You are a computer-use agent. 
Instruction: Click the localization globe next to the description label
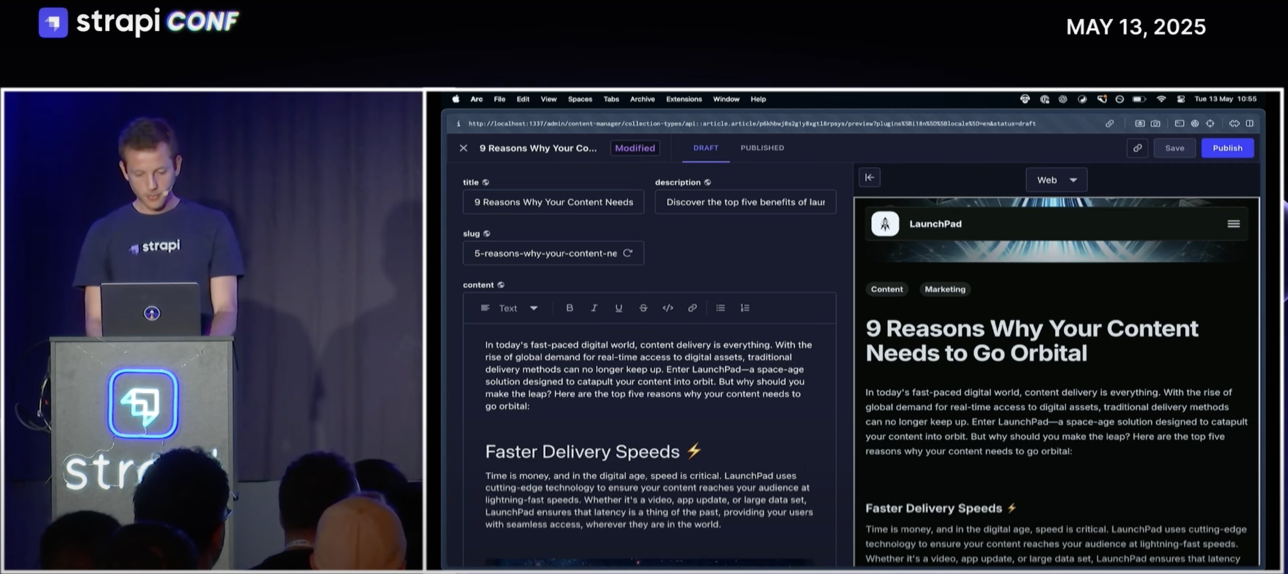click(x=708, y=182)
